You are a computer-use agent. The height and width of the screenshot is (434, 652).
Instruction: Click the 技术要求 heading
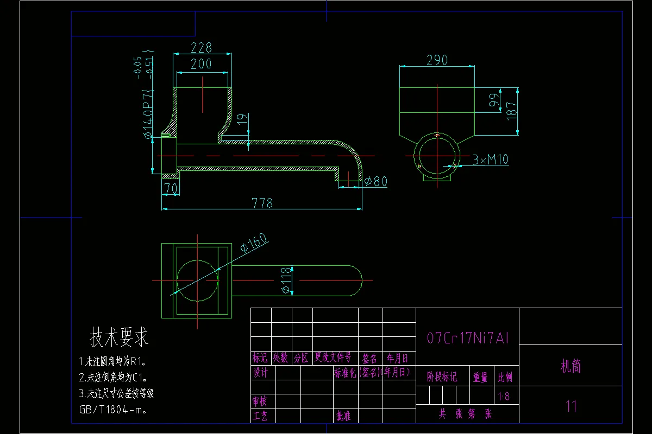pyautogui.click(x=119, y=339)
